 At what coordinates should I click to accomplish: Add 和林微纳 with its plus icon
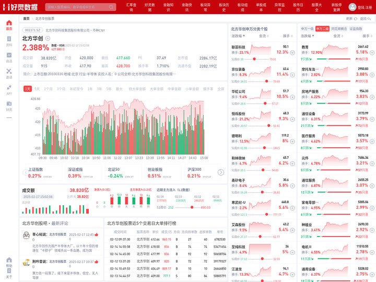[292, 163]
